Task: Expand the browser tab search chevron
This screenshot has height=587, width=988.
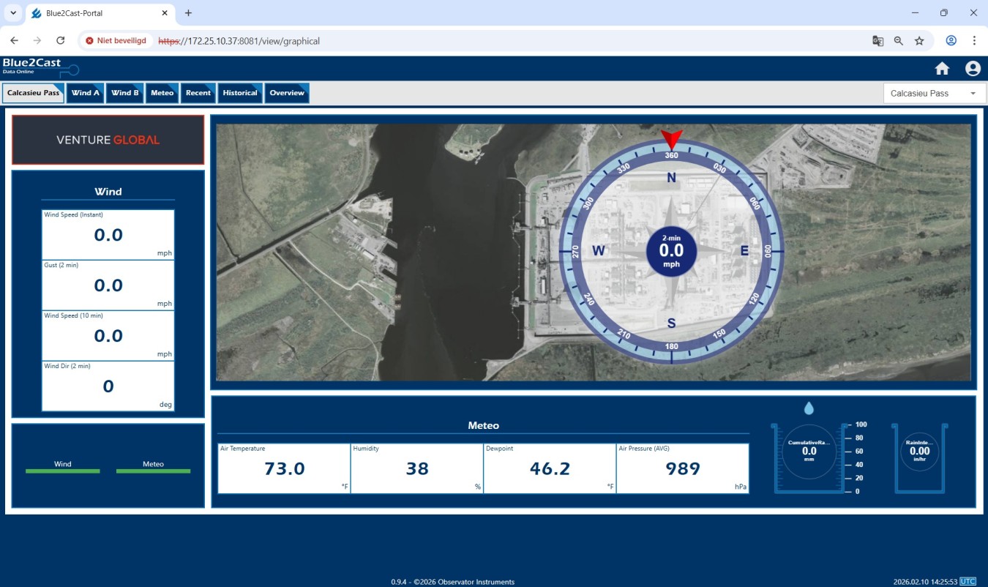Action: click(13, 13)
